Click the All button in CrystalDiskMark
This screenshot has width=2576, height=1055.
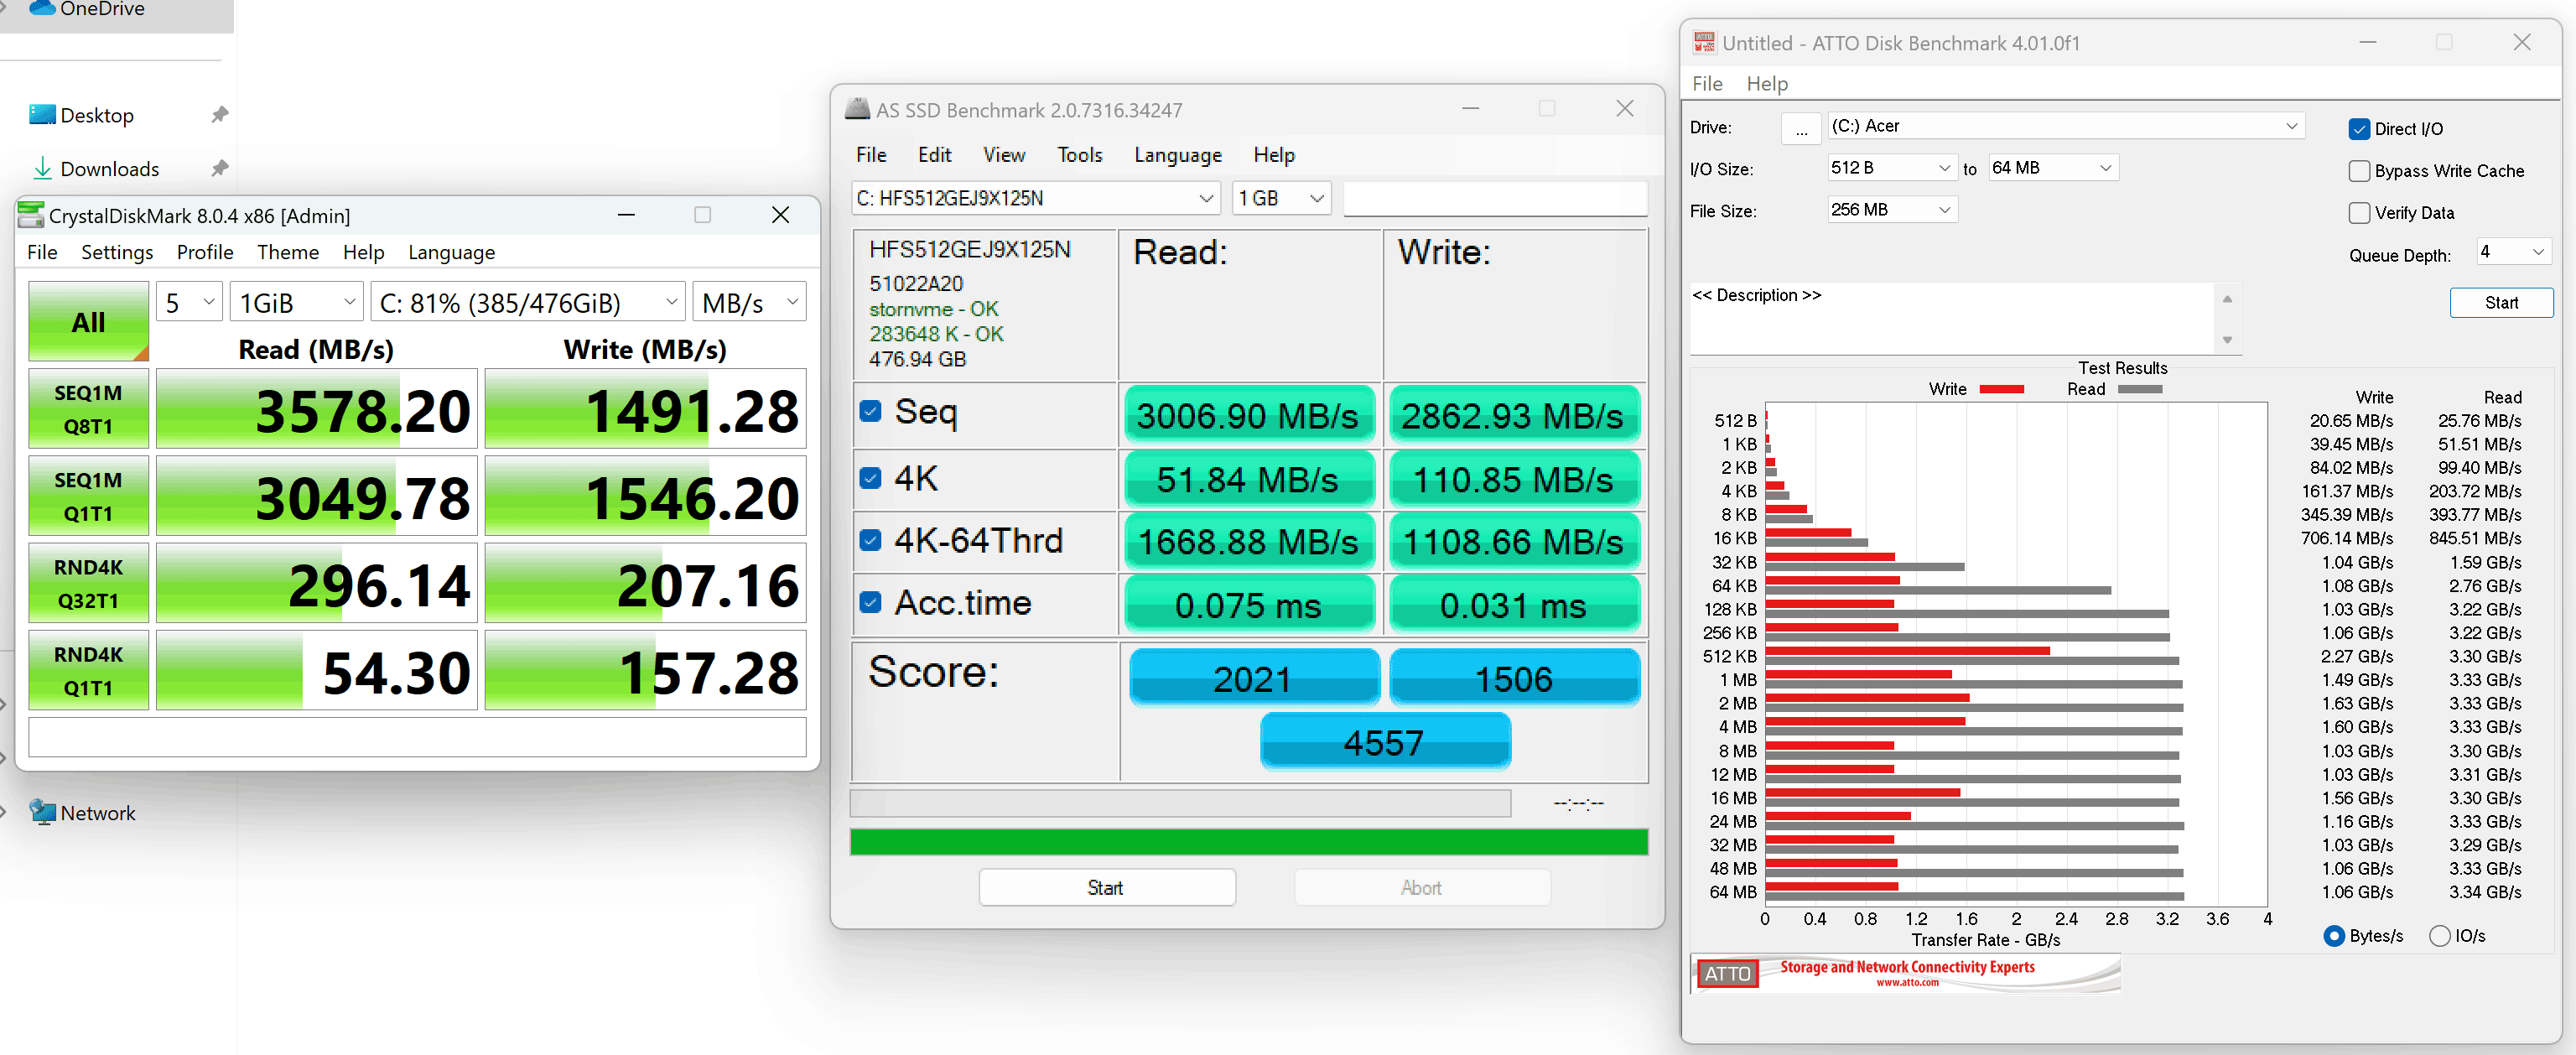pyautogui.click(x=88, y=321)
